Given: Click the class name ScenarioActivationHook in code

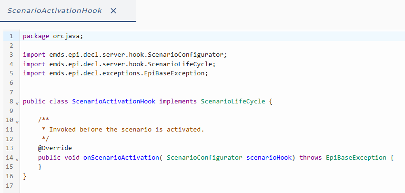Looking at the screenshot, I should (x=114, y=102).
